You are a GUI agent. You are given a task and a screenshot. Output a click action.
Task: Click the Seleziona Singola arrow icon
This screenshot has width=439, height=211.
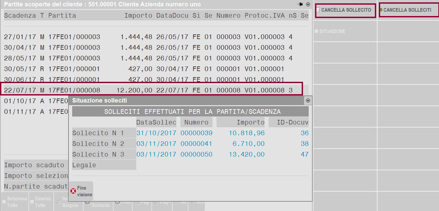pos(58,202)
